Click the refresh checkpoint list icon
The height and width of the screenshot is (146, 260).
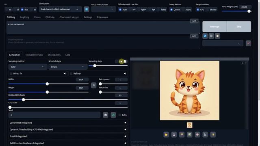click(x=87, y=9)
